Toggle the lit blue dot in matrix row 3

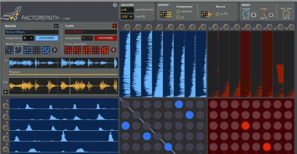coord(126,126)
